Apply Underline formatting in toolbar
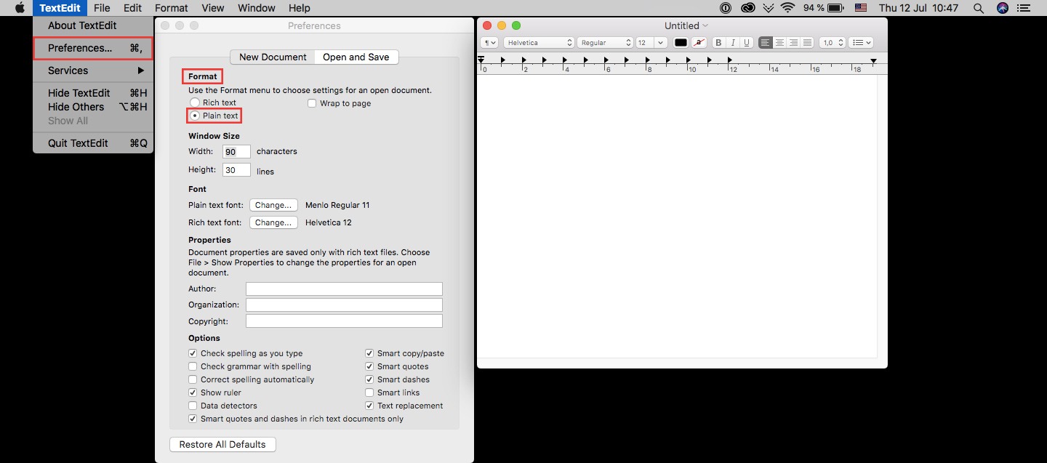1047x463 pixels. [746, 43]
